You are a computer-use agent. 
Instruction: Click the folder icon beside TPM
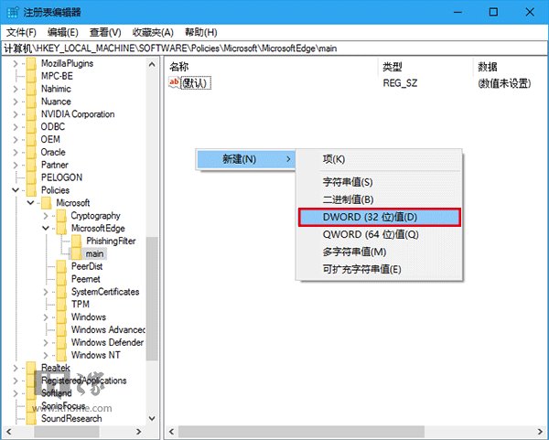[x=61, y=305]
